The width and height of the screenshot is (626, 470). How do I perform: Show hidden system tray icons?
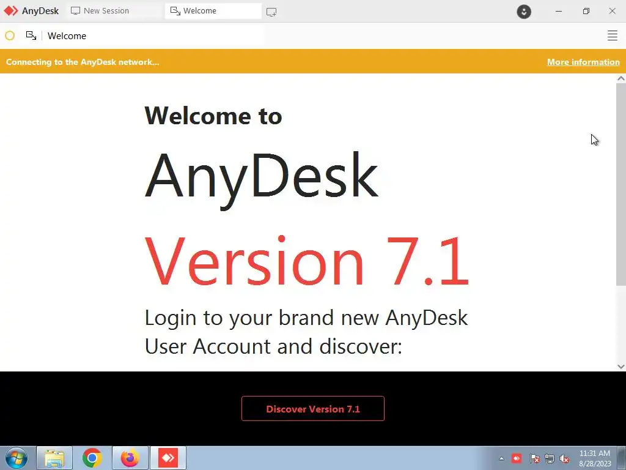[501, 458]
